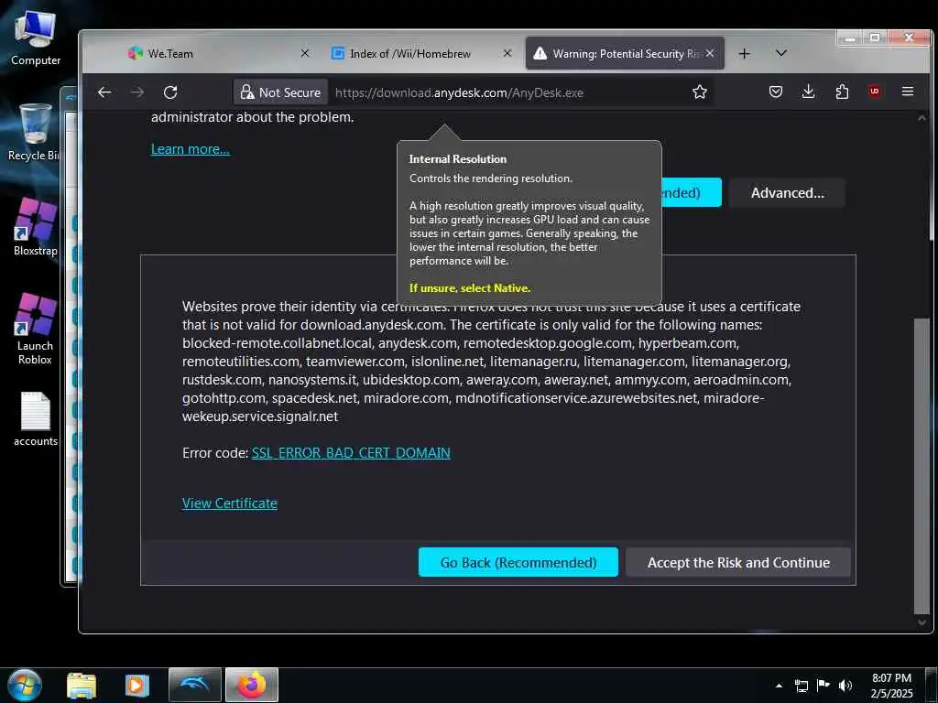Reload the page with the refresh icon
This screenshot has width=938, height=703.
(170, 92)
